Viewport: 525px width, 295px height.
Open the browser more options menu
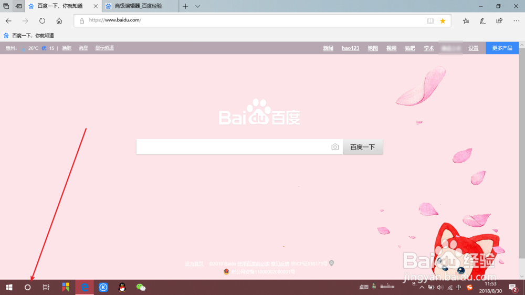tap(516, 21)
